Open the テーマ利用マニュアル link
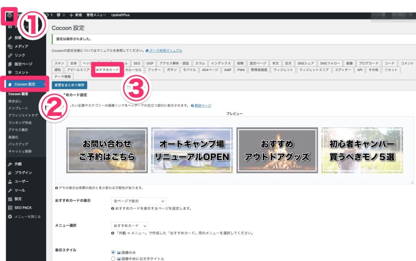This screenshot has width=416, height=261. (x=166, y=50)
